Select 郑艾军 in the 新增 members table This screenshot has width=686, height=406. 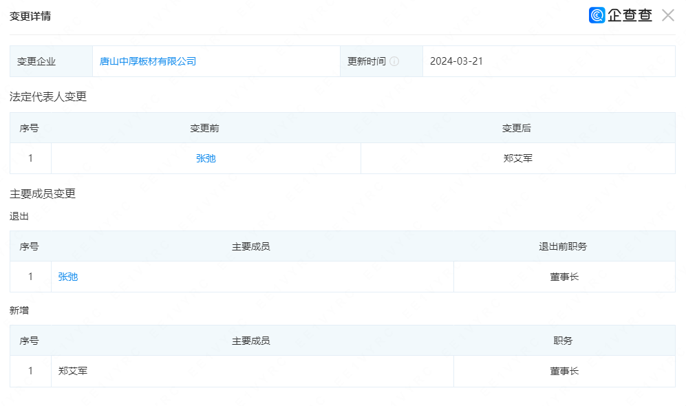click(x=73, y=371)
